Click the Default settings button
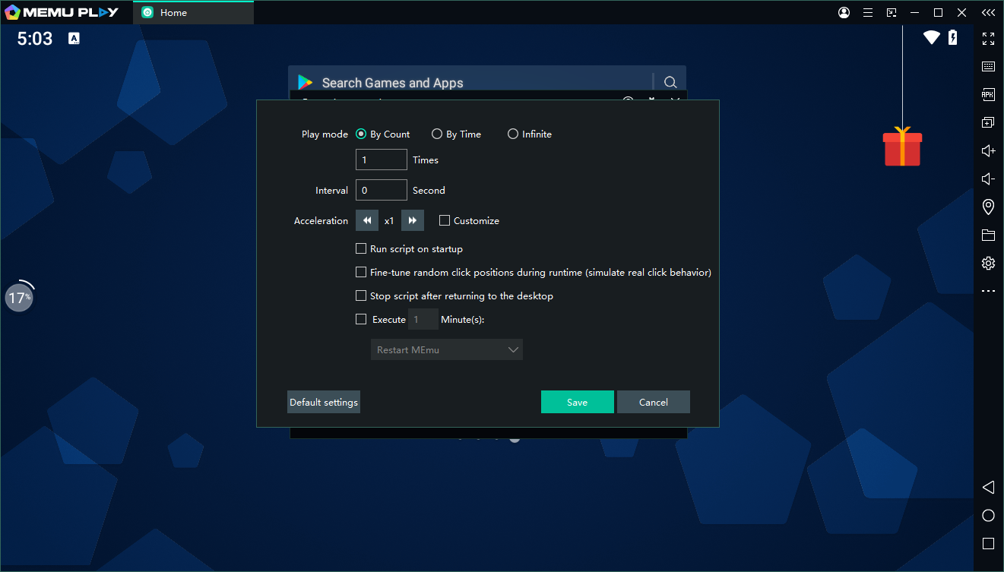 coord(324,403)
